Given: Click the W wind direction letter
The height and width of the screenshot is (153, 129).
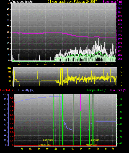Looking at the screenshot, I should click(122, 72).
